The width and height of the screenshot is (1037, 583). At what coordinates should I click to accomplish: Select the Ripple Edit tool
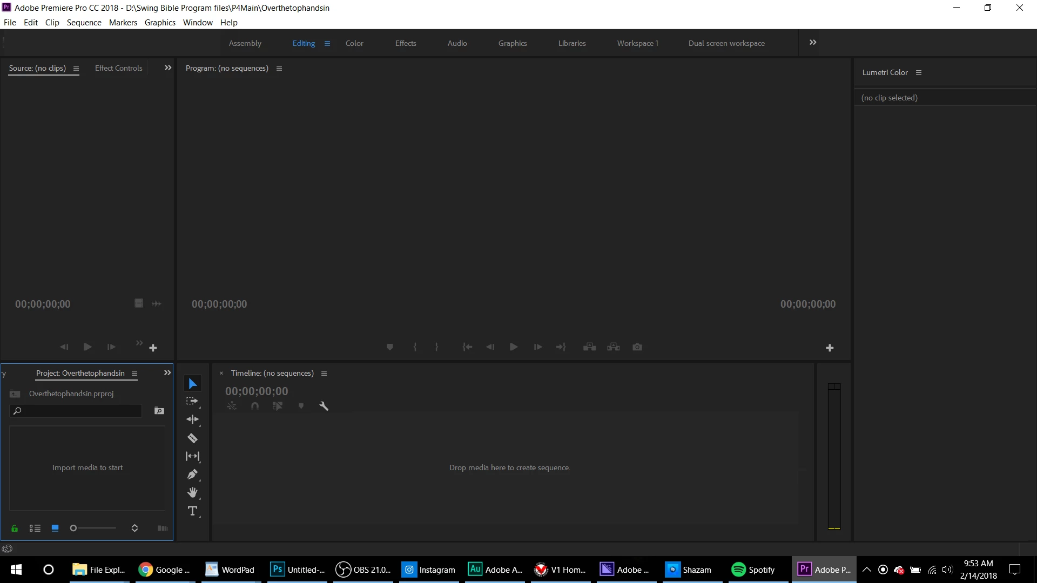point(192,419)
